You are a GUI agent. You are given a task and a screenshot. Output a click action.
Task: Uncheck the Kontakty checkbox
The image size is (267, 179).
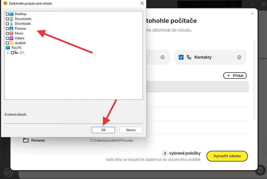[x=181, y=57]
